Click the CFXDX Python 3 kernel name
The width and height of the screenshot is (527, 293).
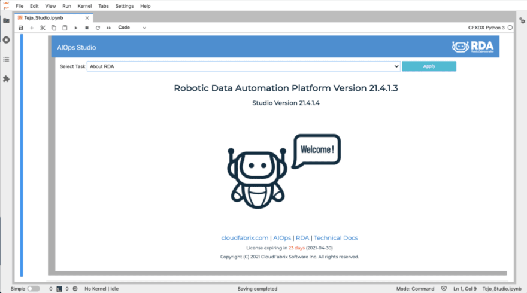pos(486,28)
